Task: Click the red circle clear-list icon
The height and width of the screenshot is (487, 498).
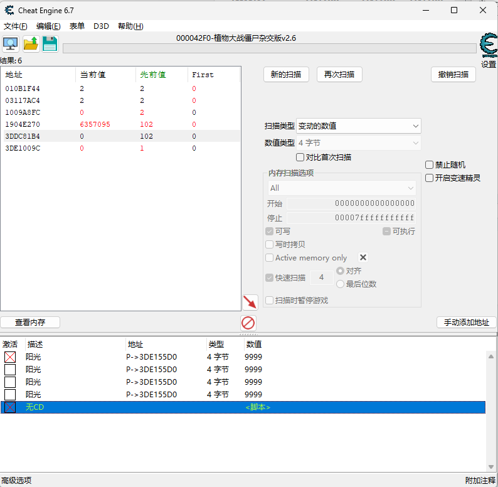Action: [248, 323]
